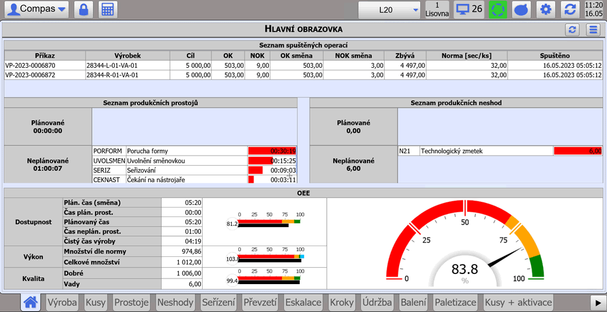
Task: Click the Plánované 0,00 nonconformity cell
Action: 354,127
